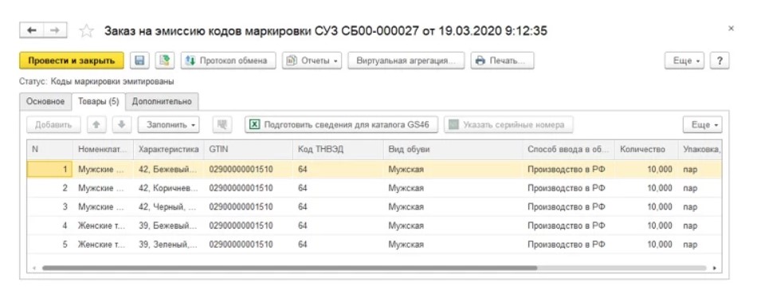This screenshot has width=757, height=298.
Task: Move row up with the up arrow button
Action: click(96, 124)
